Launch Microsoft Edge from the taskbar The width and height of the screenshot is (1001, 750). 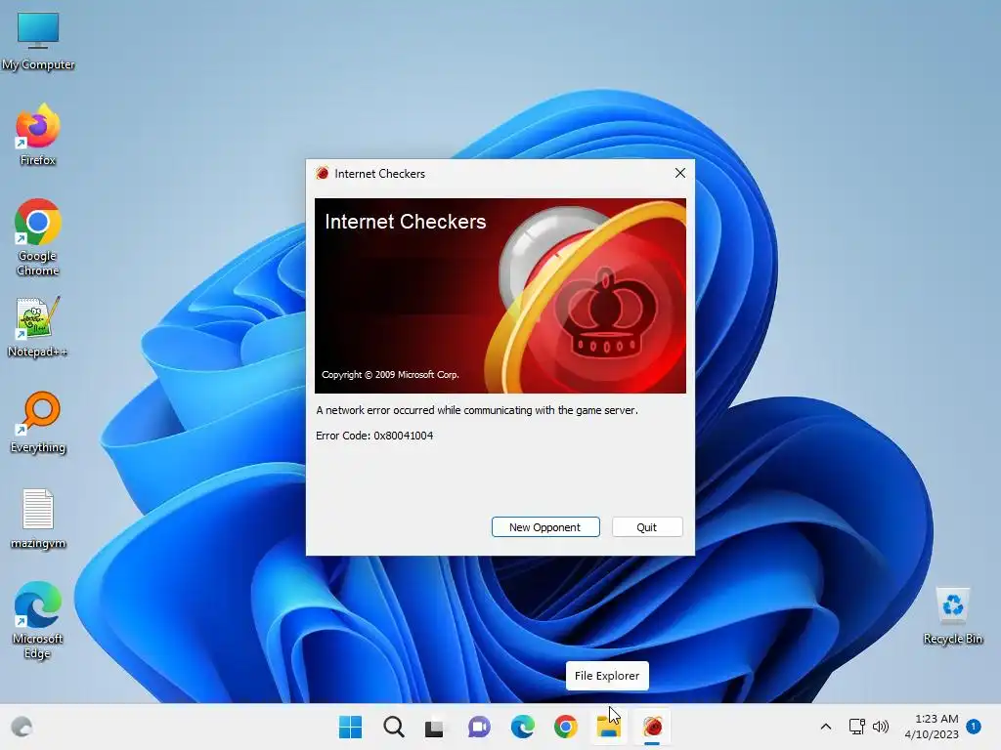click(522, 727)
